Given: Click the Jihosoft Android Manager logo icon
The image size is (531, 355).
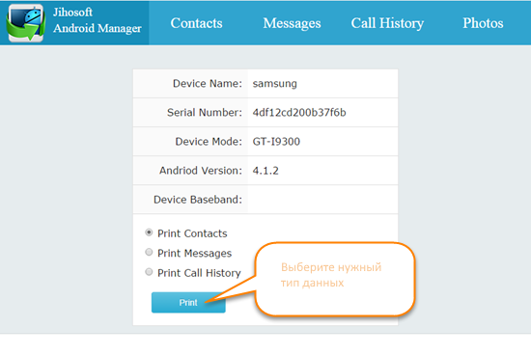Looking at the screenshot, I should pos(26,23).
